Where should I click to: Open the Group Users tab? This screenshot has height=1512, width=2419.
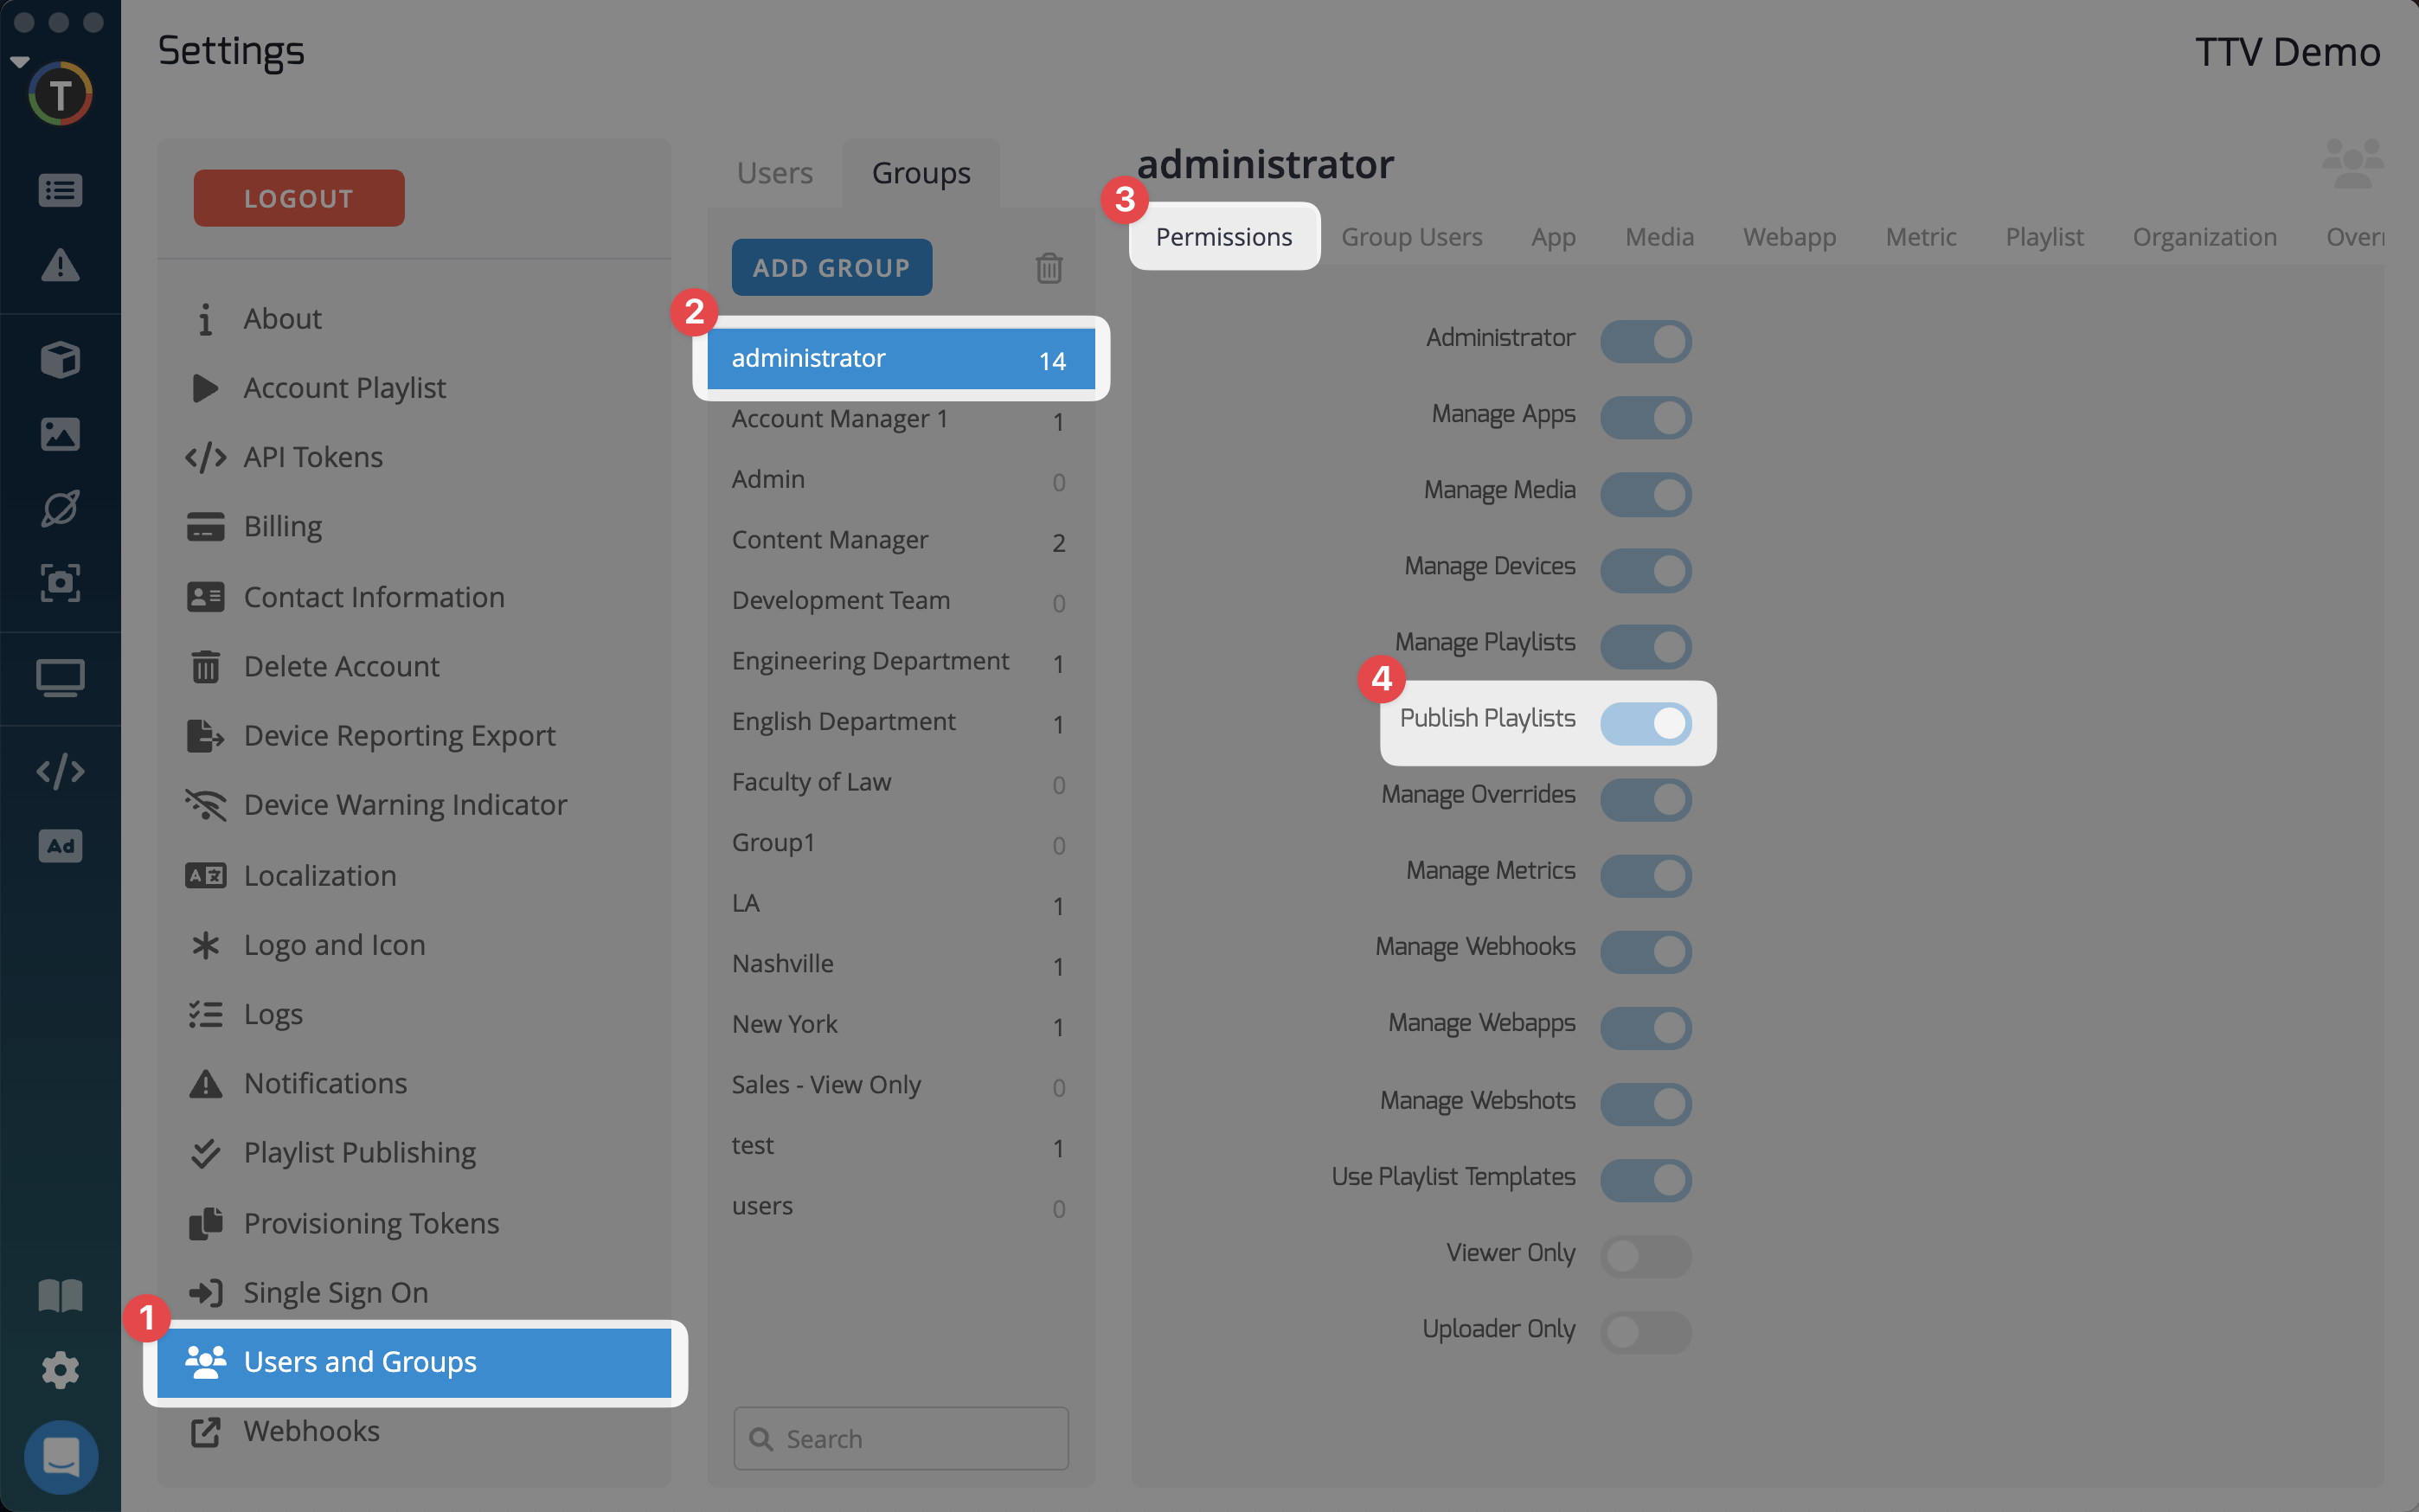pyautogui.click(x=1411, y=237)
